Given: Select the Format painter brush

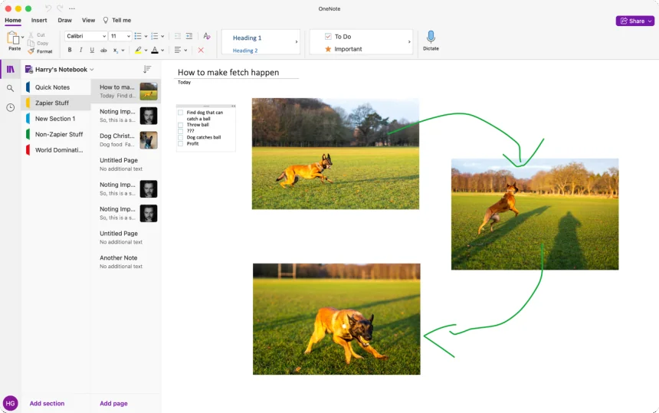Looking at the screenshot, I should coord(31,51).
